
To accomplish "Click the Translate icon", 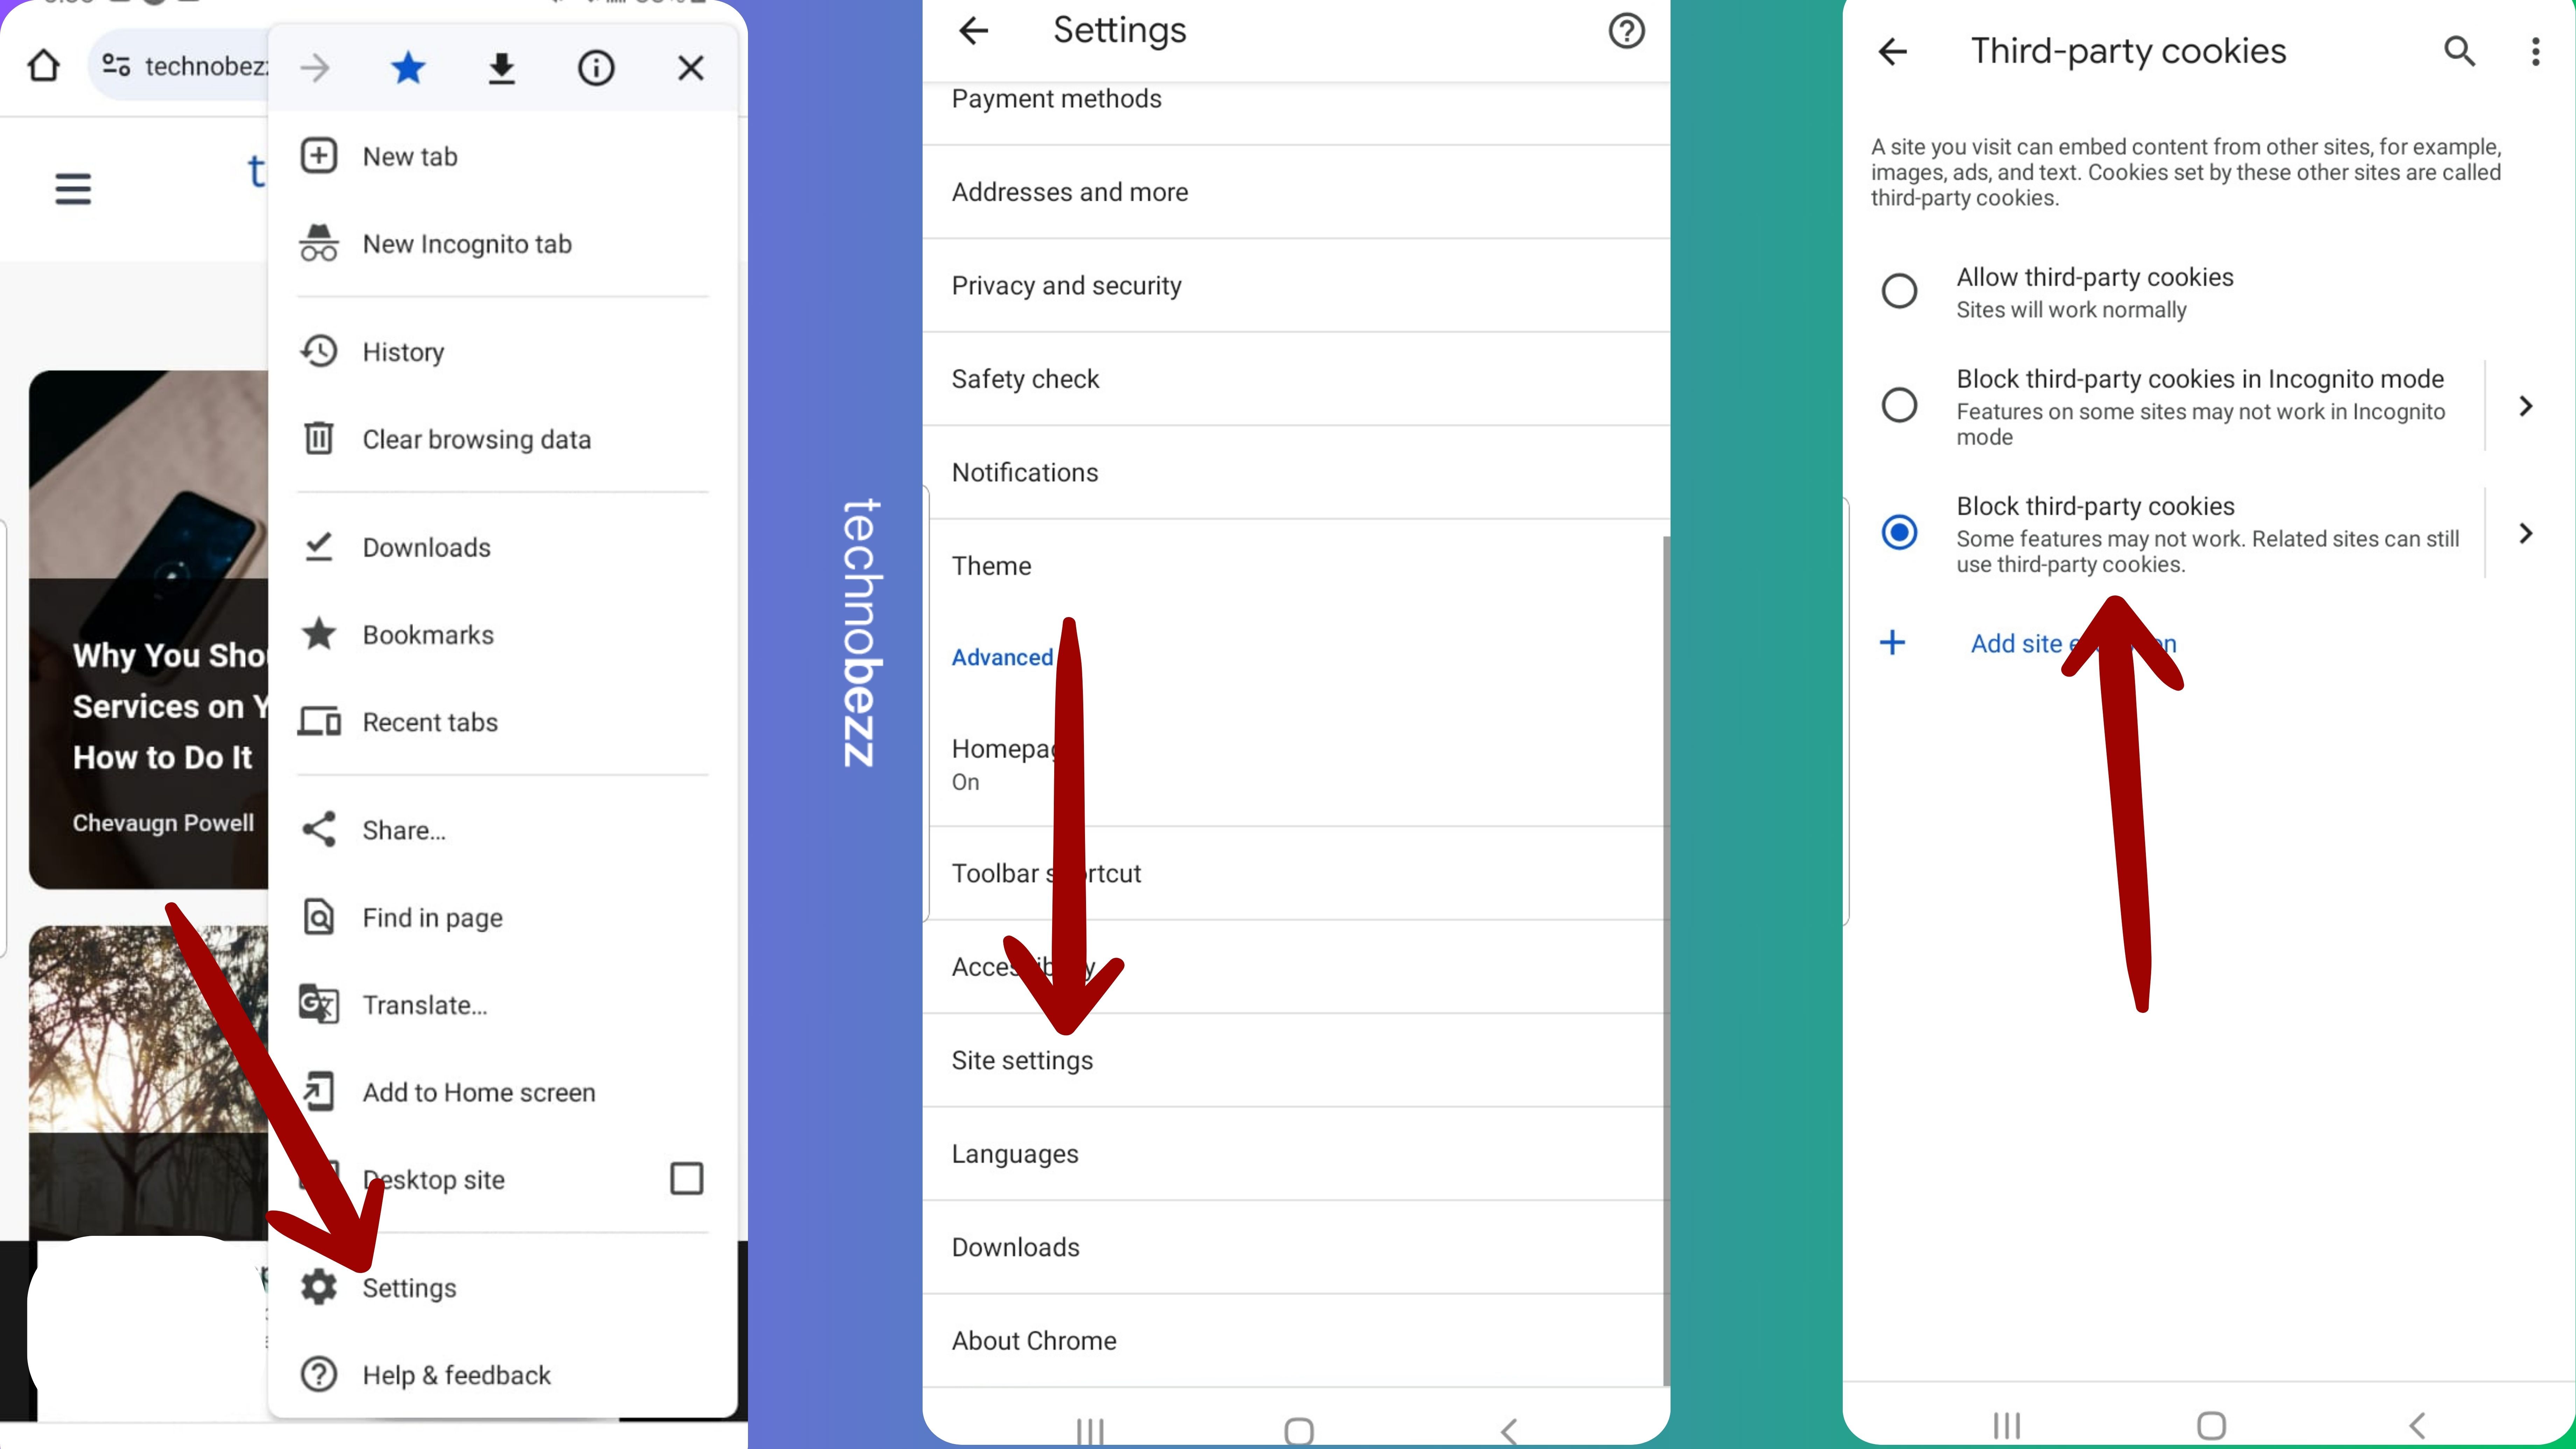I will (319, 1004).
